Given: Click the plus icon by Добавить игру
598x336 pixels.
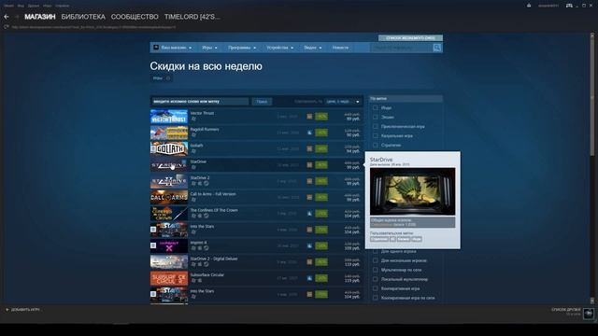Looking at the screenshot, I should tap(7, 310).
